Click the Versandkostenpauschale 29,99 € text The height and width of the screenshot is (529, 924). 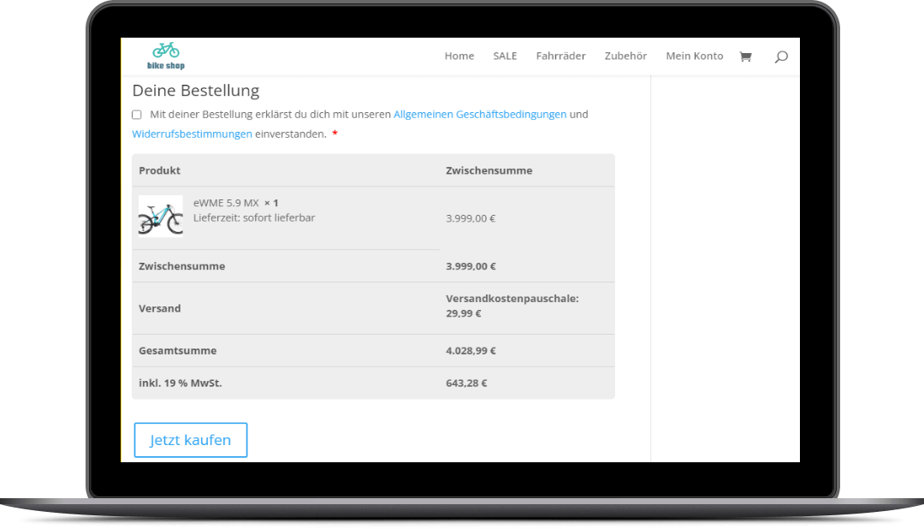coord(512,306)
